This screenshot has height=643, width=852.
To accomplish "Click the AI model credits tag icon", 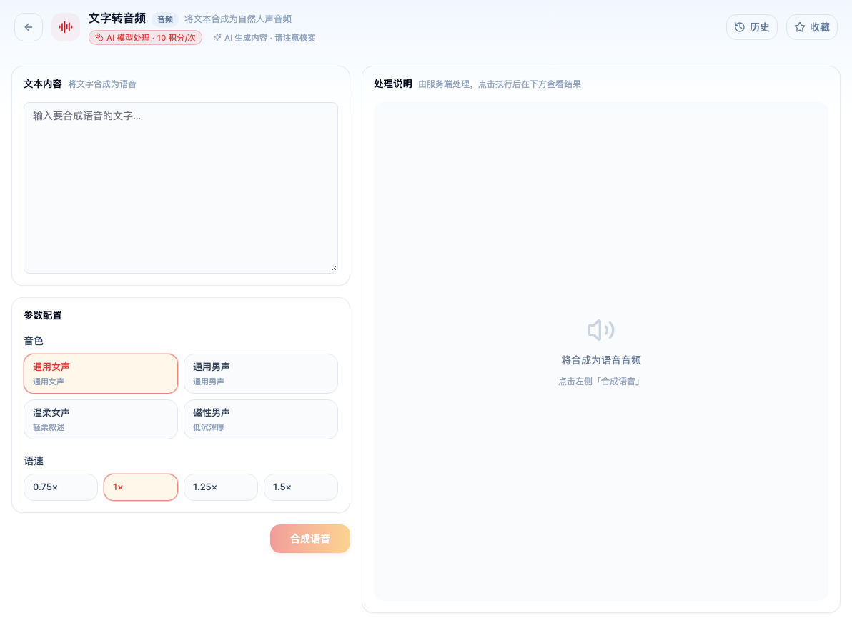I will point(99,37).
